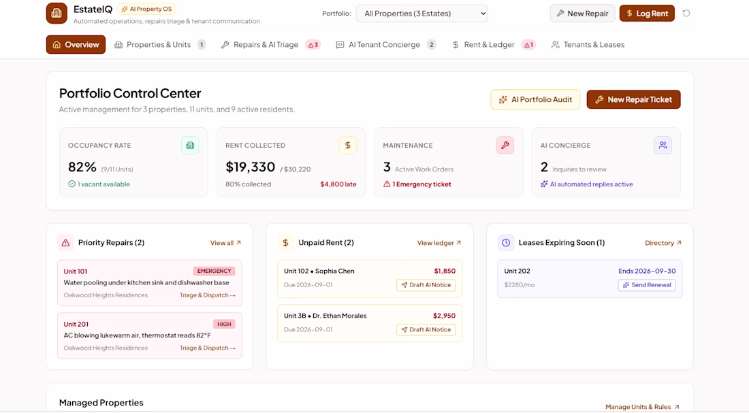The image size is (749, 413).
Task: Open the Properties & Units tab
Action: tap(160, 44)
